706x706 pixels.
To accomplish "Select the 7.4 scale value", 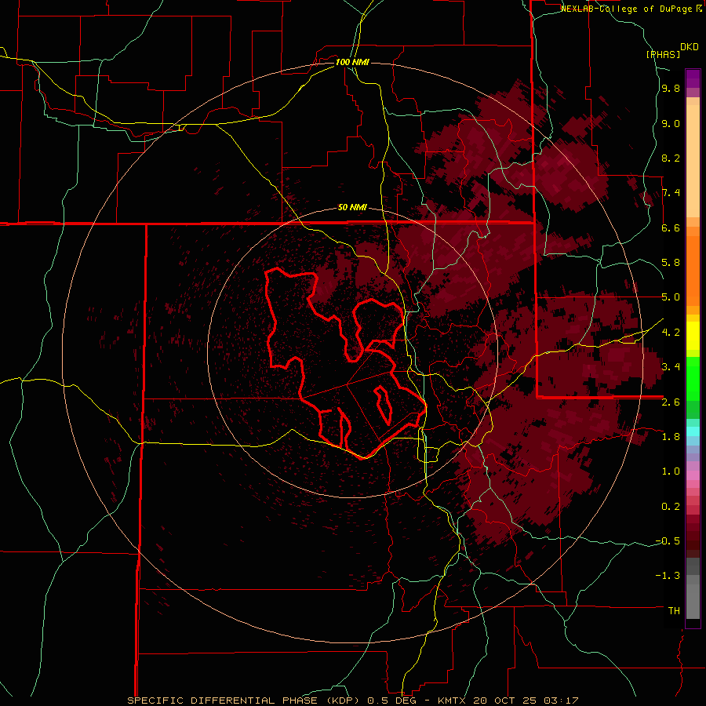I will [x=671, y=193].
